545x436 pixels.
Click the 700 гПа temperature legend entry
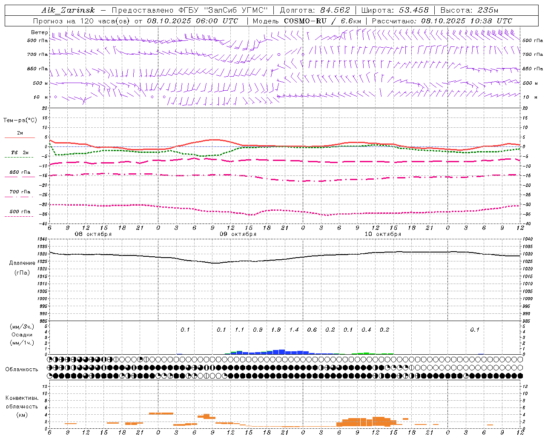click(20, 192)
